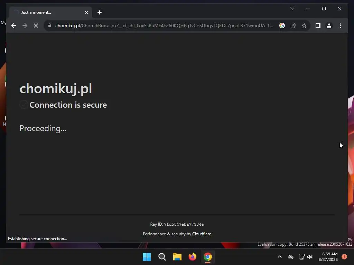Open the Windows Start menu

(x=147, y=257)
